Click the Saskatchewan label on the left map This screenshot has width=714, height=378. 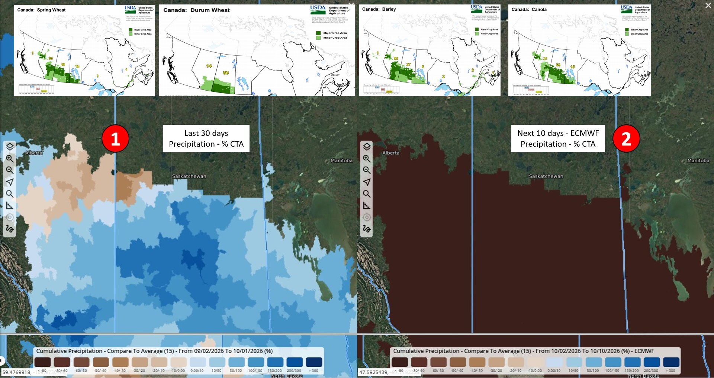coord(189,176)
